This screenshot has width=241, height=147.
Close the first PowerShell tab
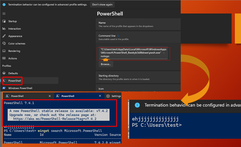[x=50, y=96]
